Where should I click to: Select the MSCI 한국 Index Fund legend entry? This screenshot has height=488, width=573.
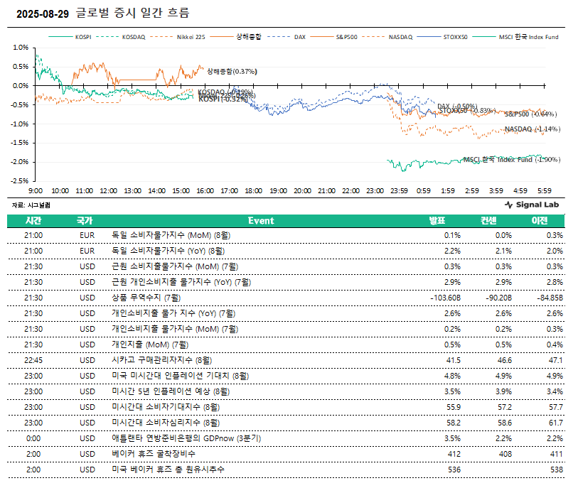[x=515, y=37]
